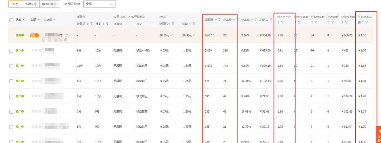The width and height of the screenshot is (381, 143).
Task: Click the 移动首条 ranking cell
Action: [142, 112]
